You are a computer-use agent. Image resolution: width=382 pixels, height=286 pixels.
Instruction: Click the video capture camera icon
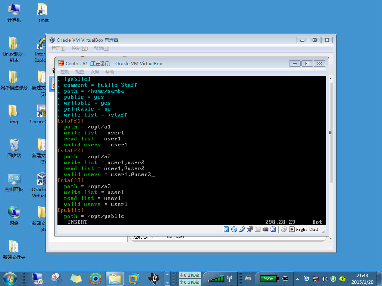(265, 229)
